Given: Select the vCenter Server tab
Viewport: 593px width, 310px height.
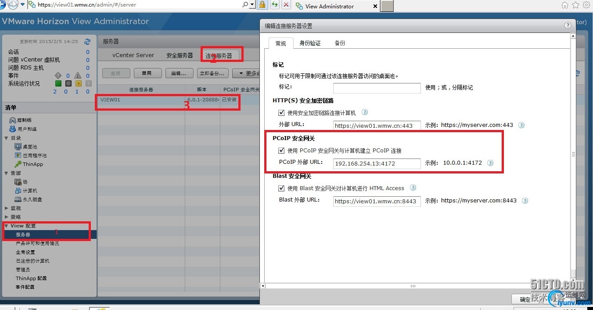Looking at the screenshot, I should click(x=133, y=55).
